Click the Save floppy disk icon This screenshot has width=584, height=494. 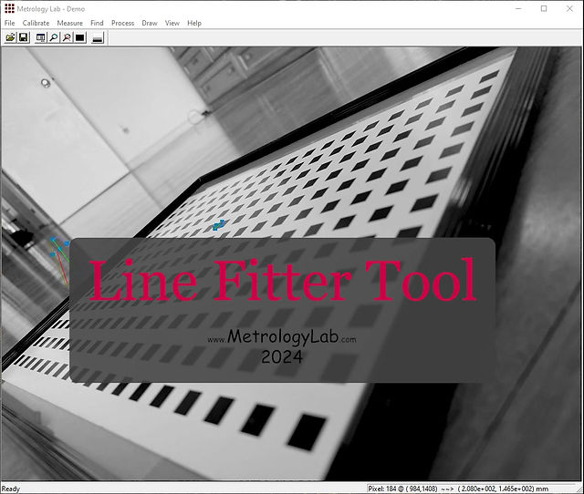(x=24, y=37)
